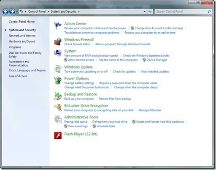The height and width of the screenshot is (170, 216).
Task: Open the Power Options battery icon
Action: 58,80
